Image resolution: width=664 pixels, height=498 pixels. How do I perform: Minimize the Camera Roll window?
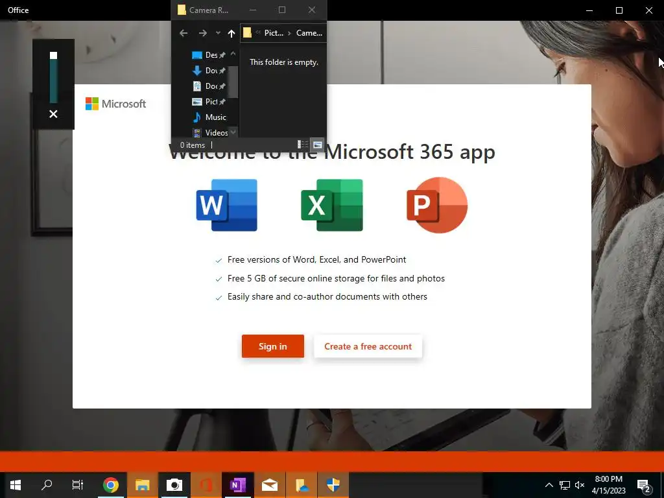point(253,10)
